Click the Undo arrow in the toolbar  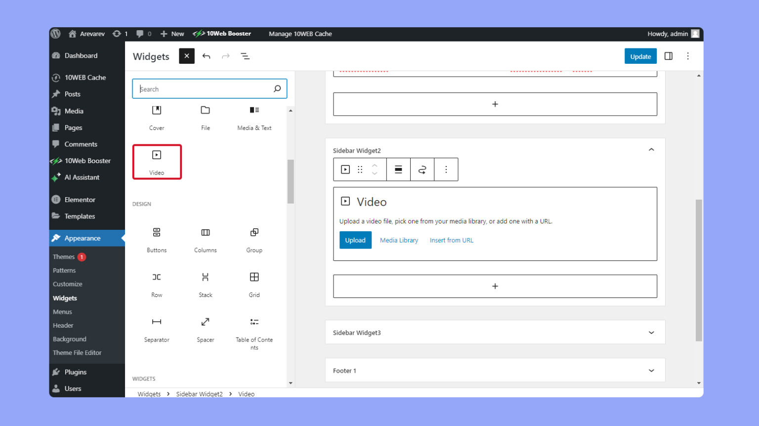tap(207, 56)
